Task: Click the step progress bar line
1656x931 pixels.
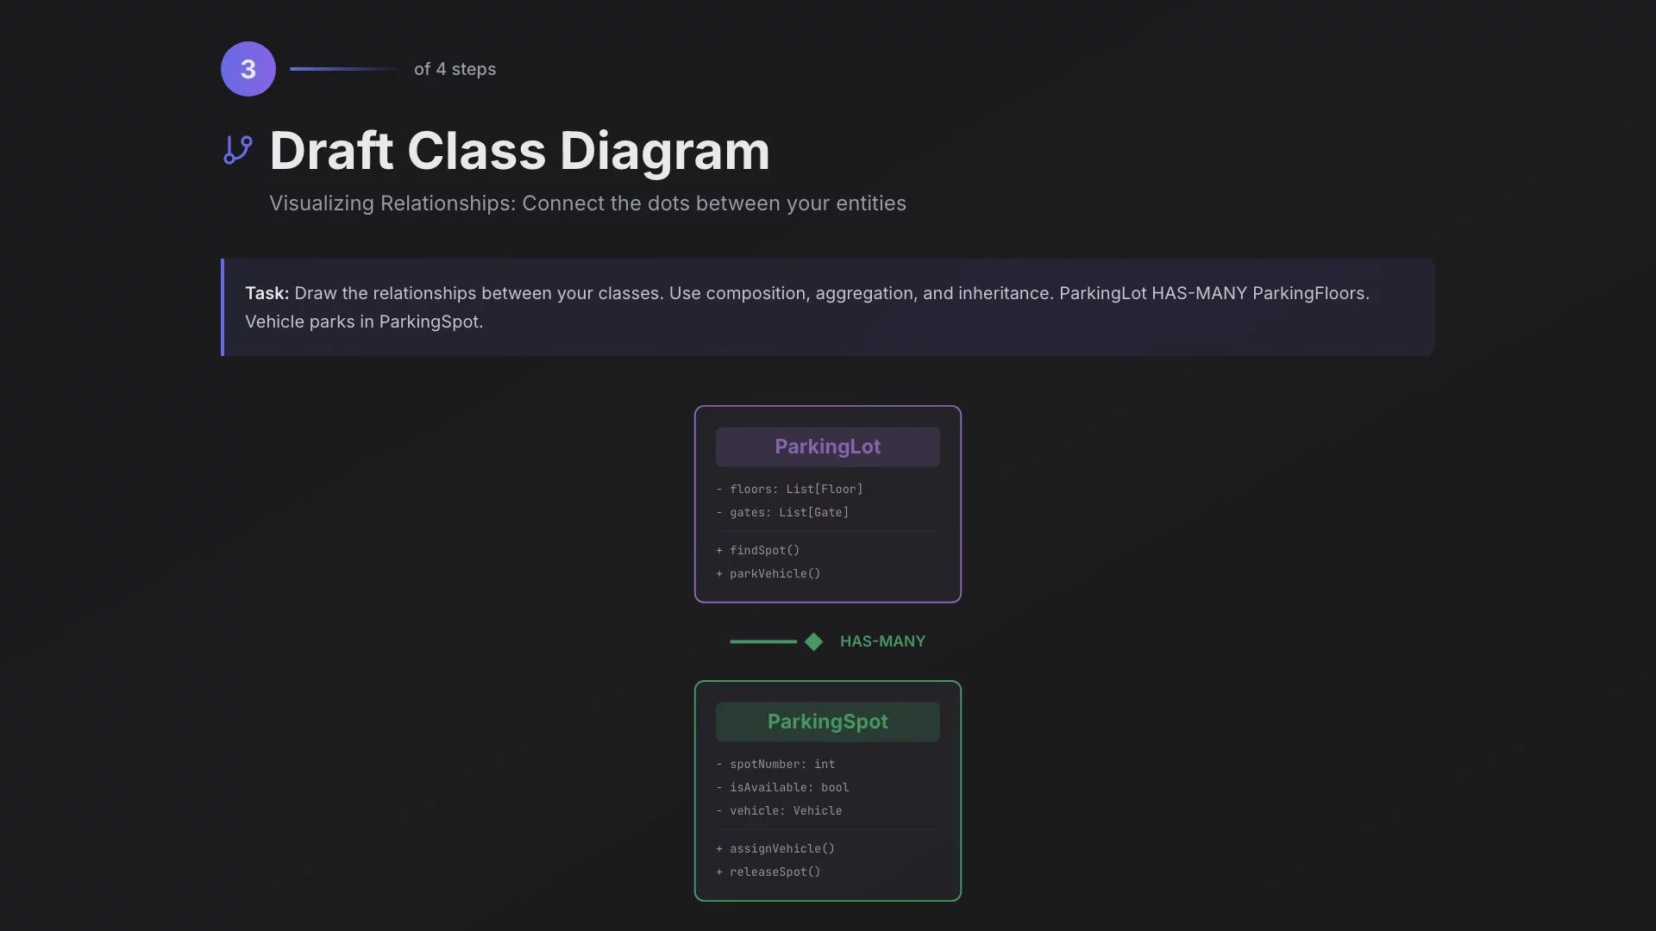Action: [343, 69]
